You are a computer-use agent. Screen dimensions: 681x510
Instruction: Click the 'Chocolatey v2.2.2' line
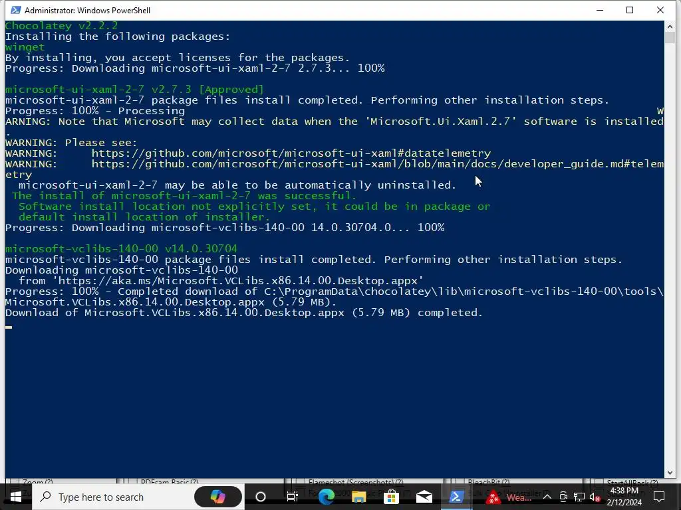(61, 26)
